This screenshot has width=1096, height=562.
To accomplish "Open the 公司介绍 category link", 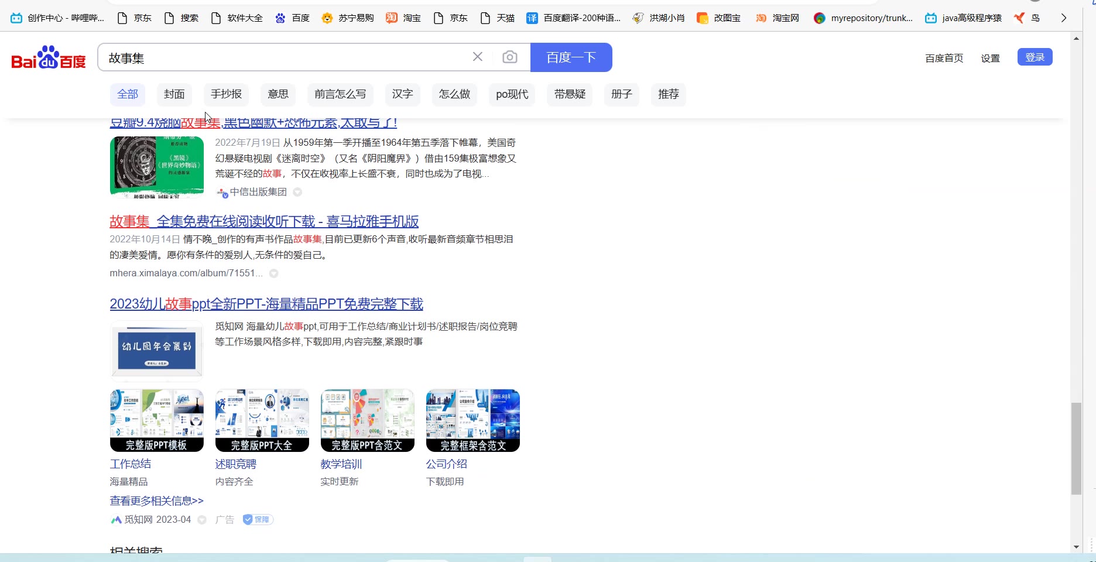I will (x=446, y=464).
